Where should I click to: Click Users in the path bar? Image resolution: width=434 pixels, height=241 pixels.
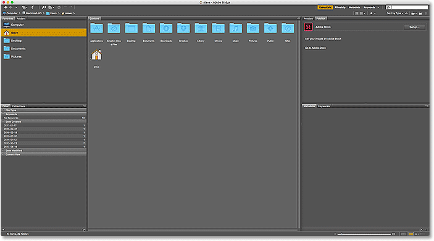[51, 14]
